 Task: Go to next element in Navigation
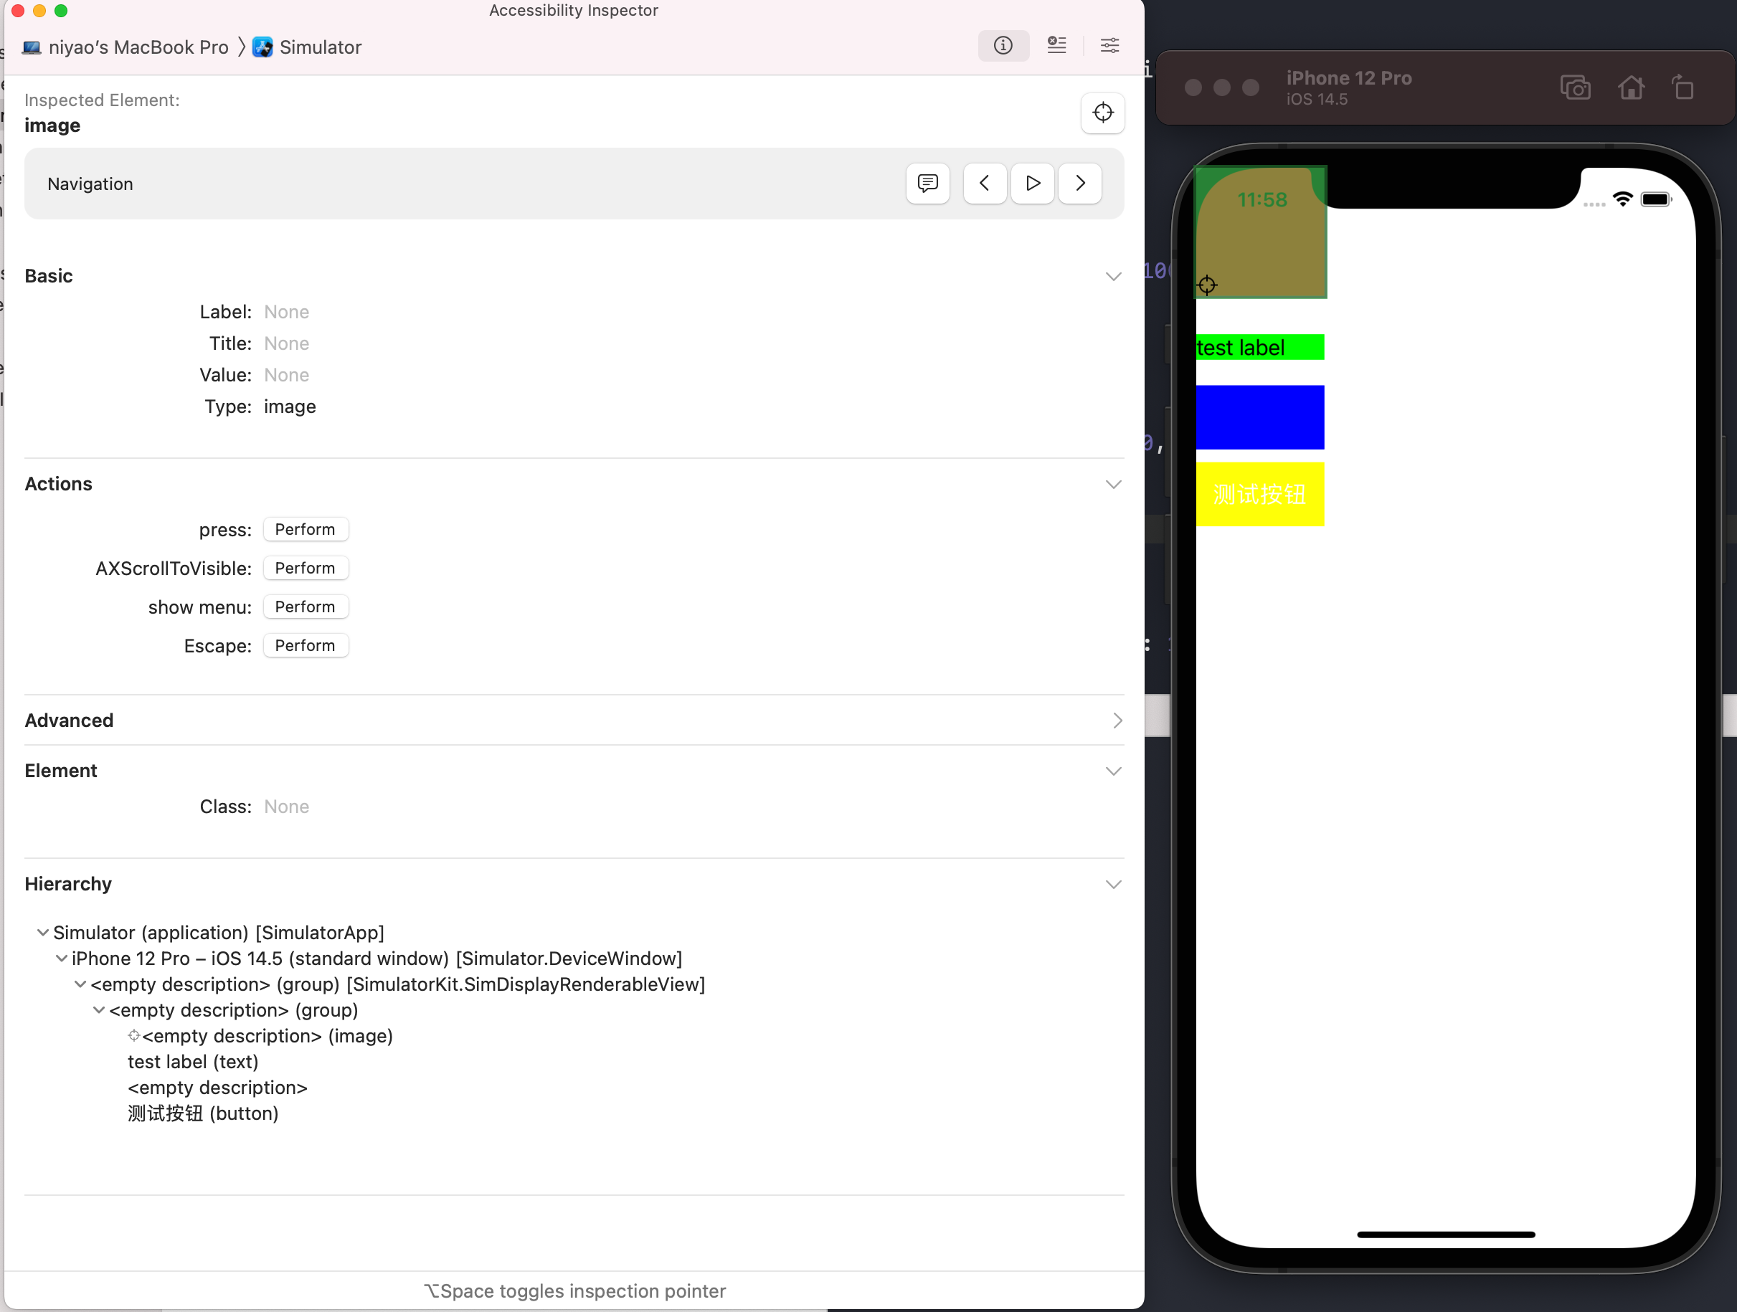click(1080, 184)
